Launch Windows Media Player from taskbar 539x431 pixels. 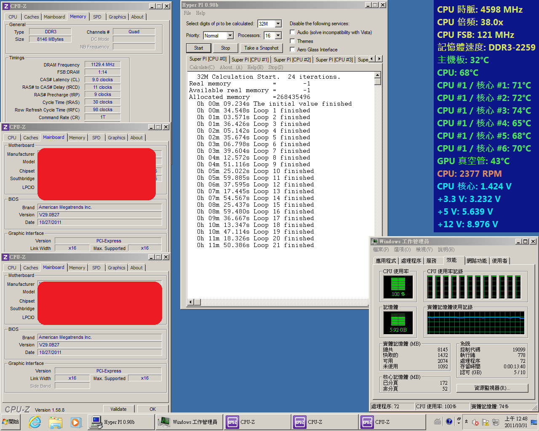(x=75, y=422)
